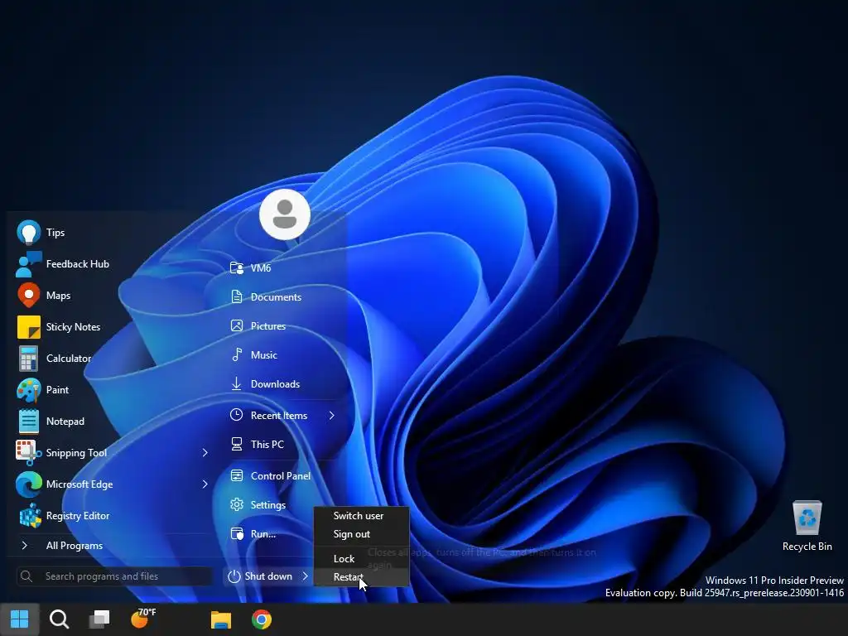Screen dimensions: 848x636
Task: Click the Windows Start button on the taskbar
Action: 20,619
